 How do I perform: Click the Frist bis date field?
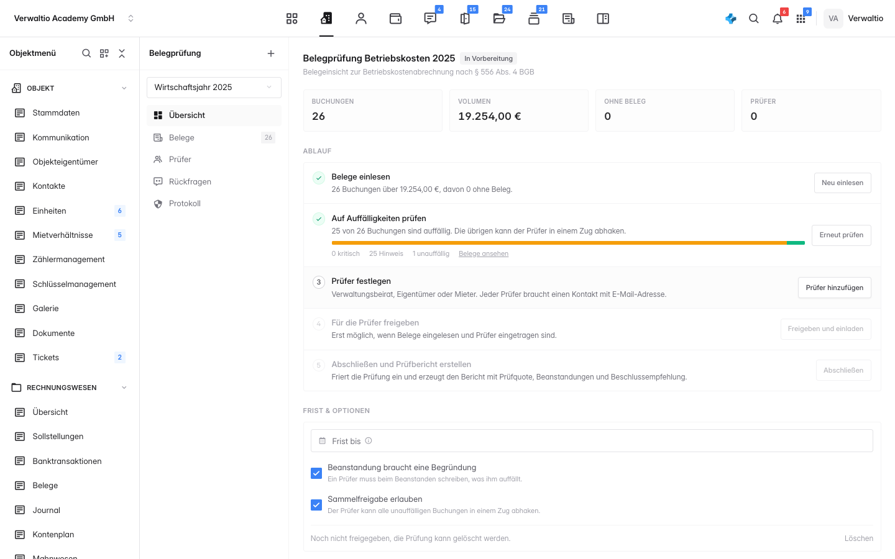(x=592, y=441)
